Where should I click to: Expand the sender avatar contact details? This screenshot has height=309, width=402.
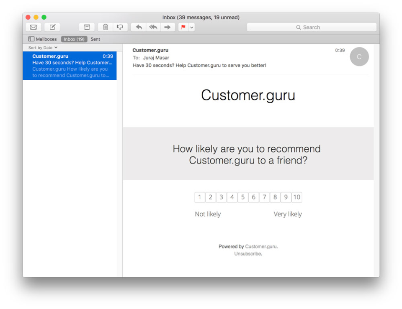(359, 56)
